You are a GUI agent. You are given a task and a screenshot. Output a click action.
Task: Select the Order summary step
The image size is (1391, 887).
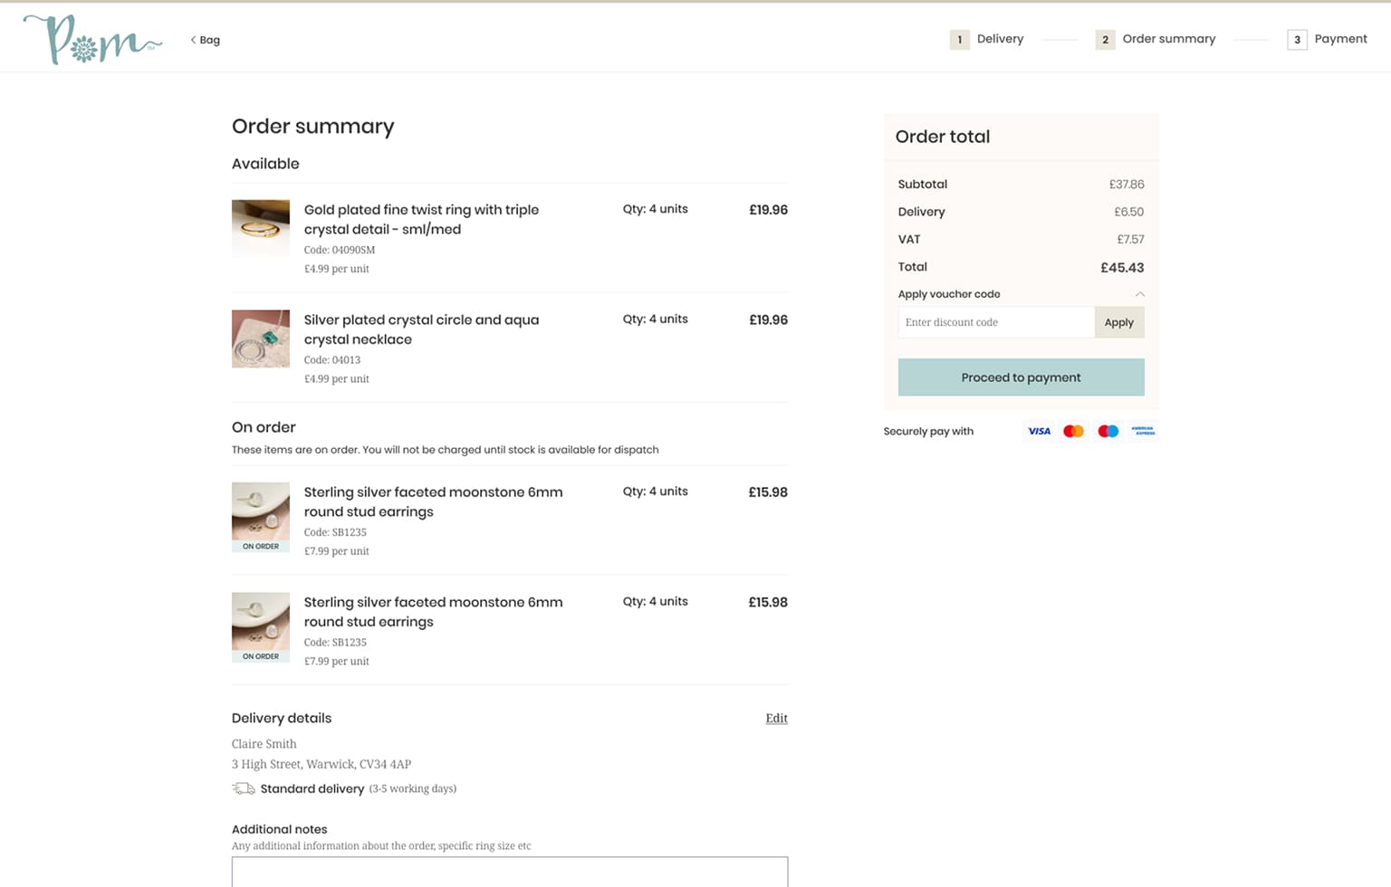click(x=1105, y=39)
